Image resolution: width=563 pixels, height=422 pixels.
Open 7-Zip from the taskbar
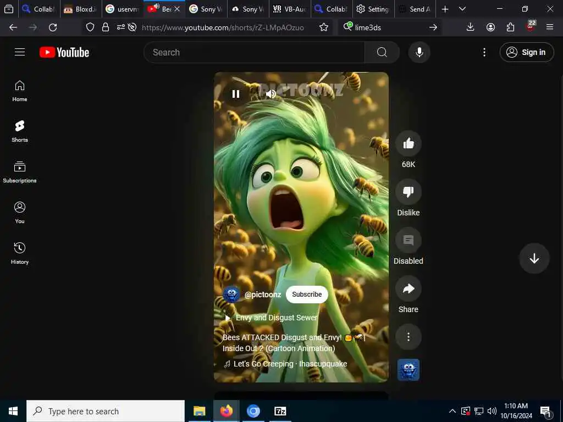pyautogui.click(x=280, y=411)
